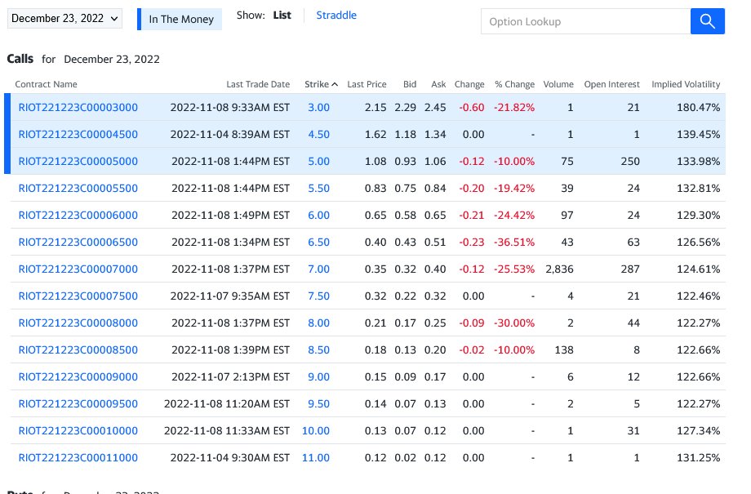Click the Bid column header
This screenshot has width=751, height=494.
click(410, 84)
